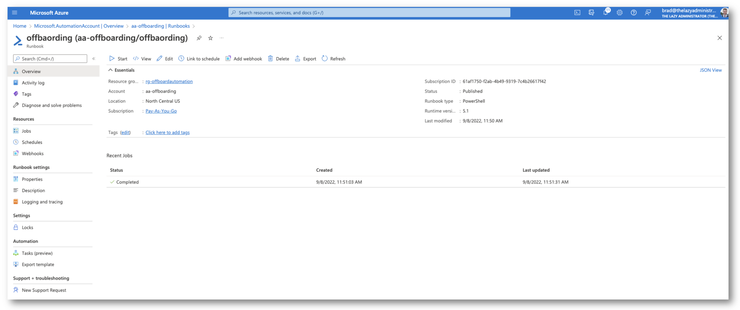Open Cloud Shell from the top bar
The height and width of the screenshot is (310, 740).
[x=577, y=13]
